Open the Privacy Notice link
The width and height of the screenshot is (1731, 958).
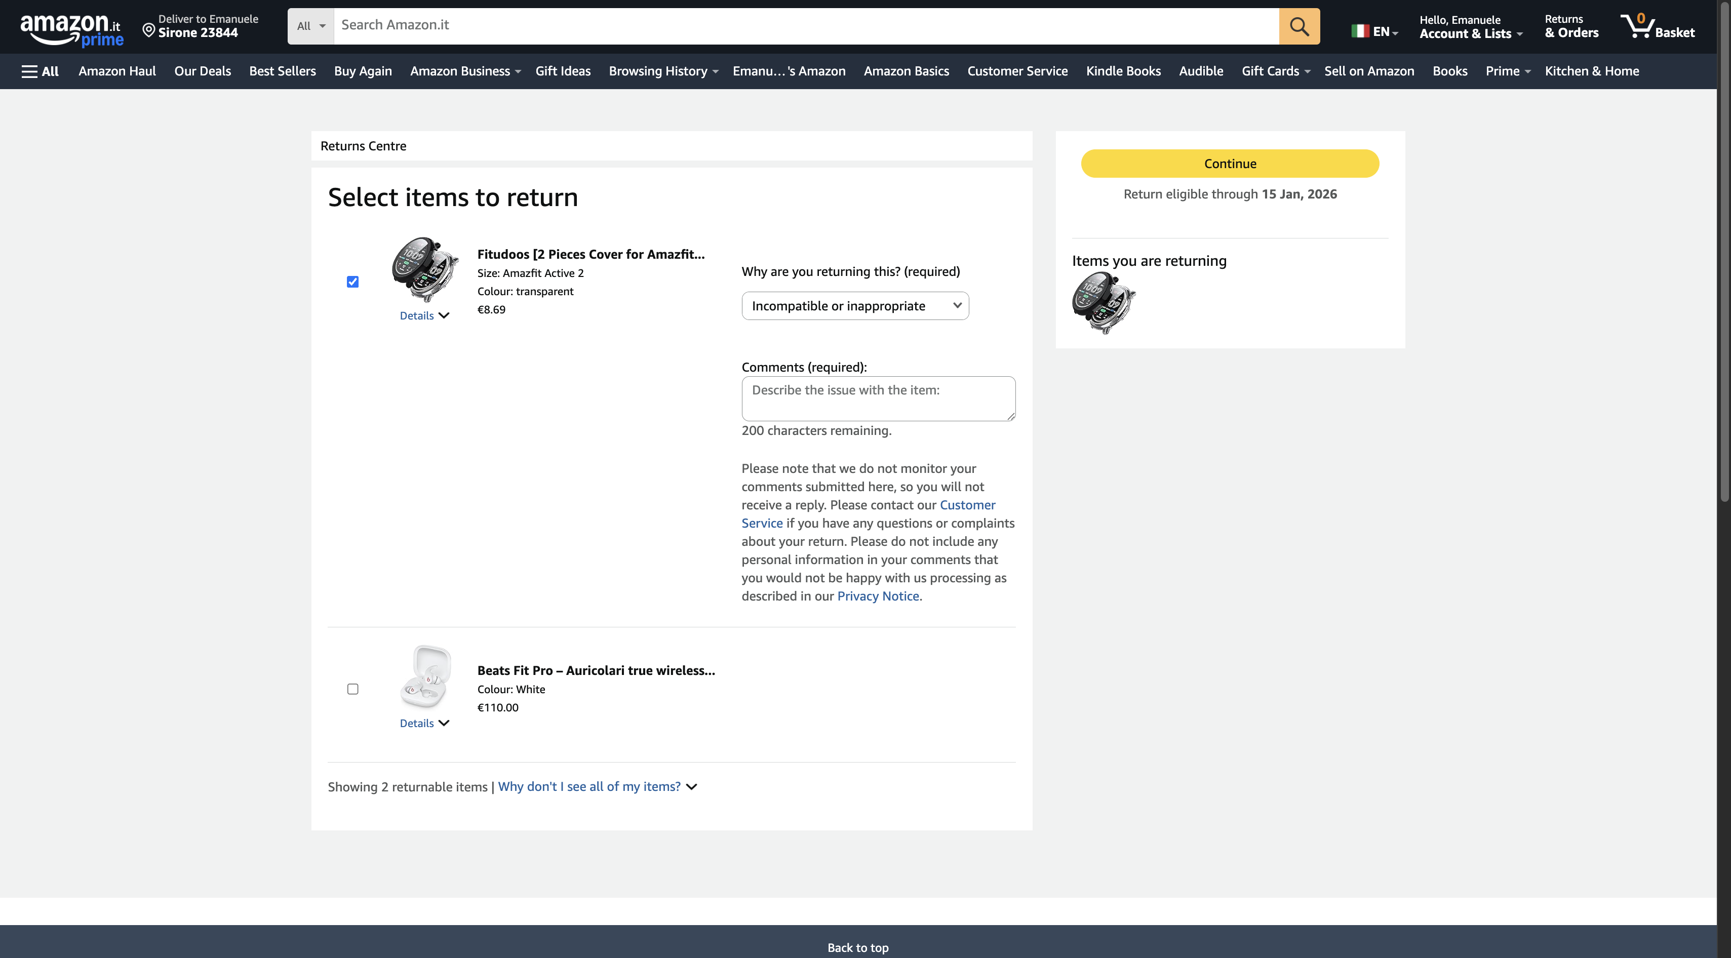click(x=878, y=596)
